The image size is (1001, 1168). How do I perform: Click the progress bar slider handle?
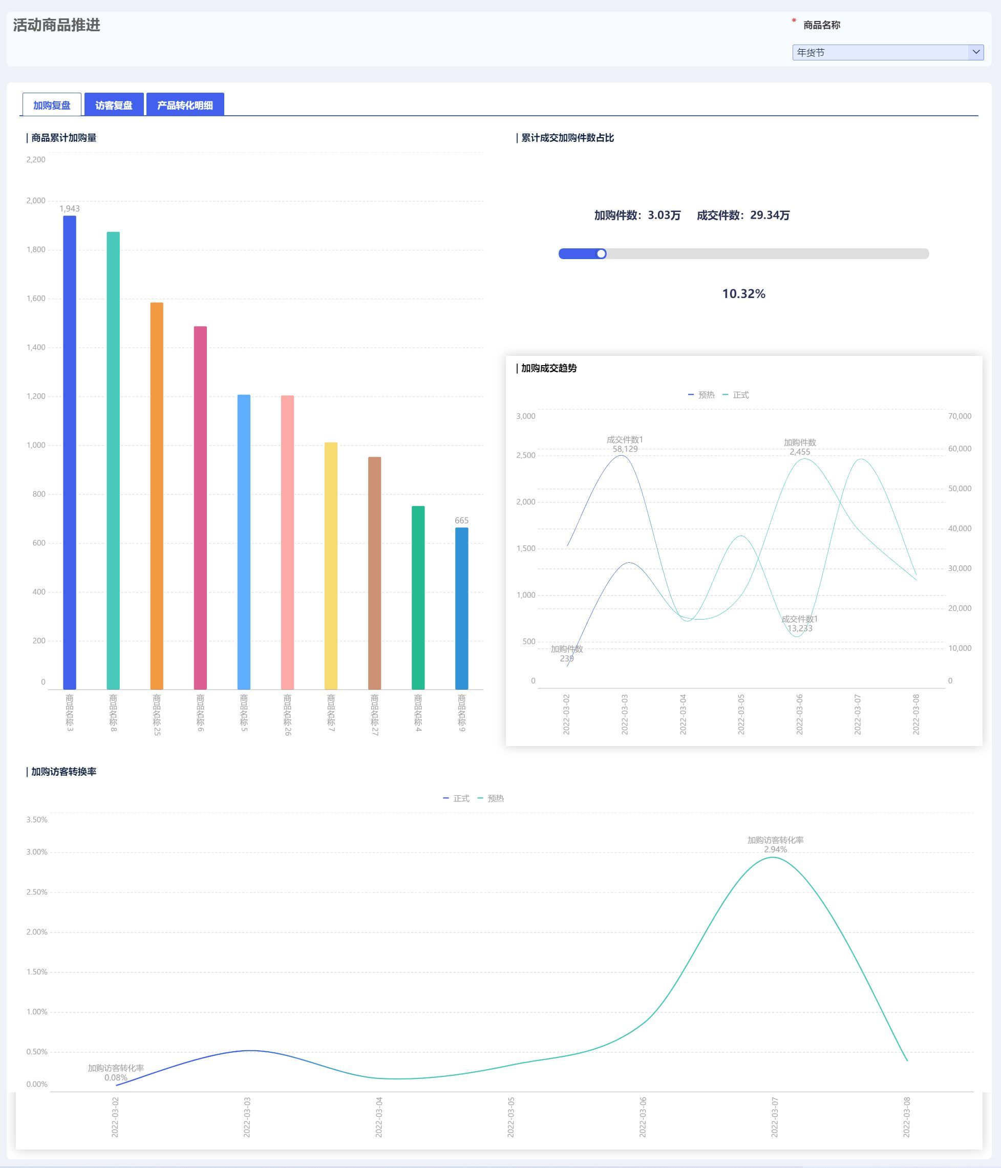click(602, 253)
